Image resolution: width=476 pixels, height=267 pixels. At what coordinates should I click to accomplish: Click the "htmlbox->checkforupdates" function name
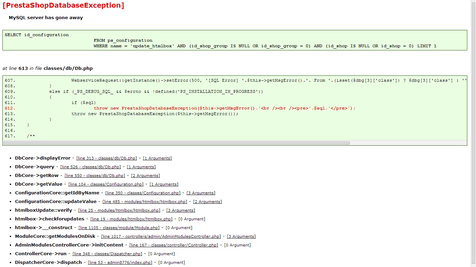pyautogui.click(x=50, y=219)
